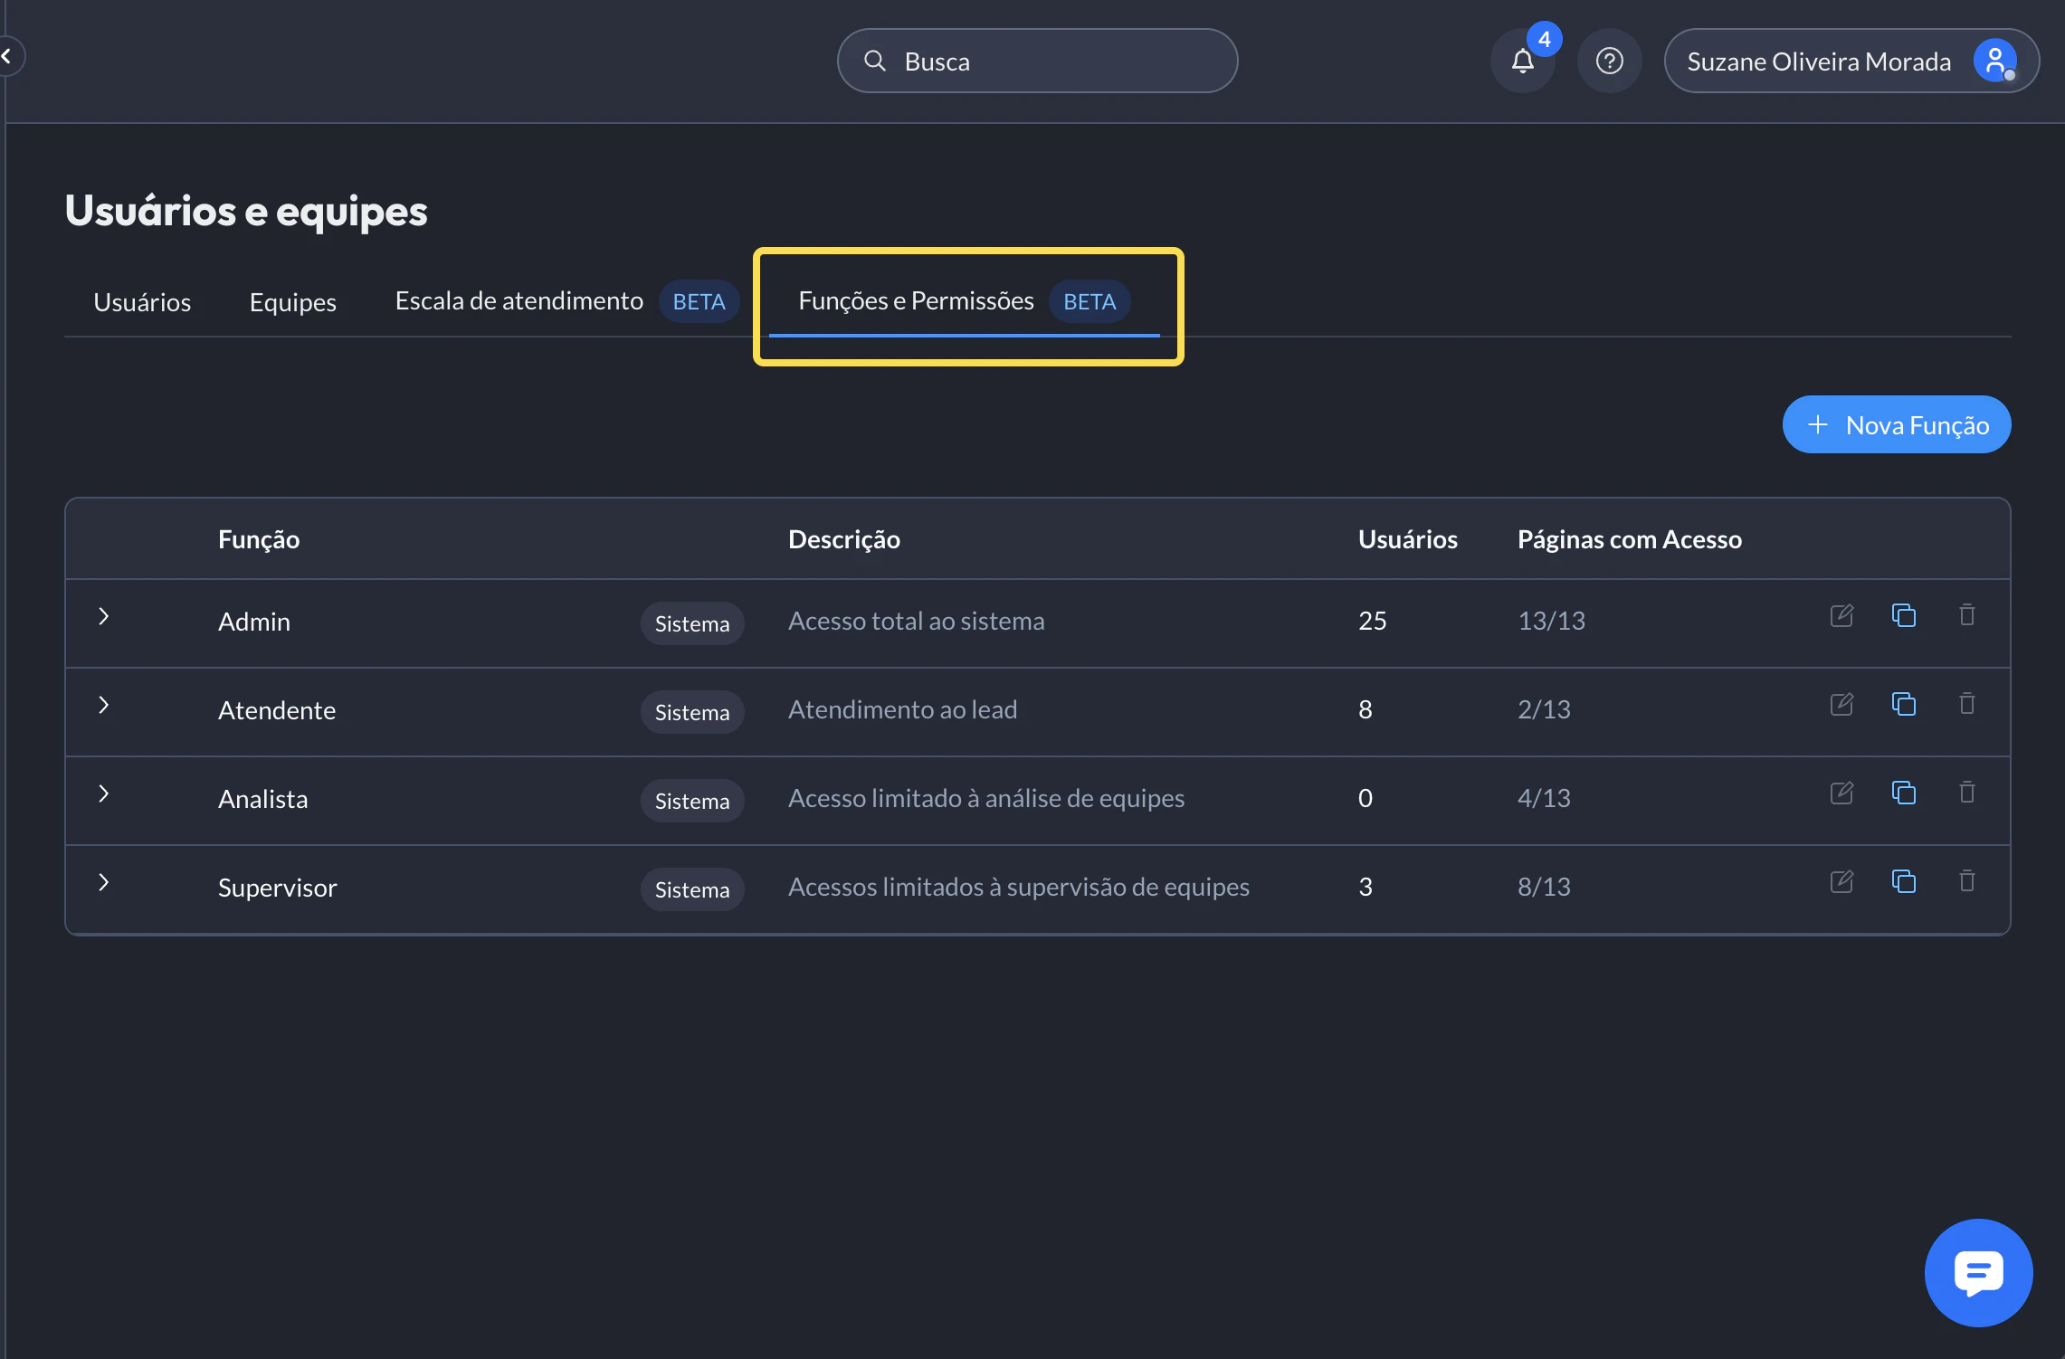The image size is (2065, 1359).
Task: Delete the Atendente role
Action: pyautogui.click(x=1966, y=705)
